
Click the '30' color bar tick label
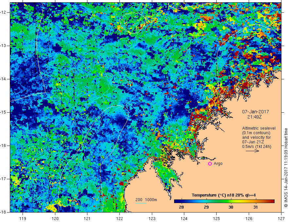[x=231, y=207]
